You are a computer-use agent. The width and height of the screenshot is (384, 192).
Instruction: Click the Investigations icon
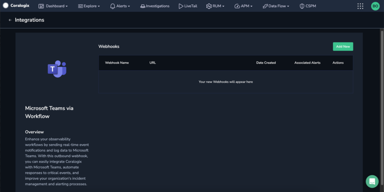[142, 6]
